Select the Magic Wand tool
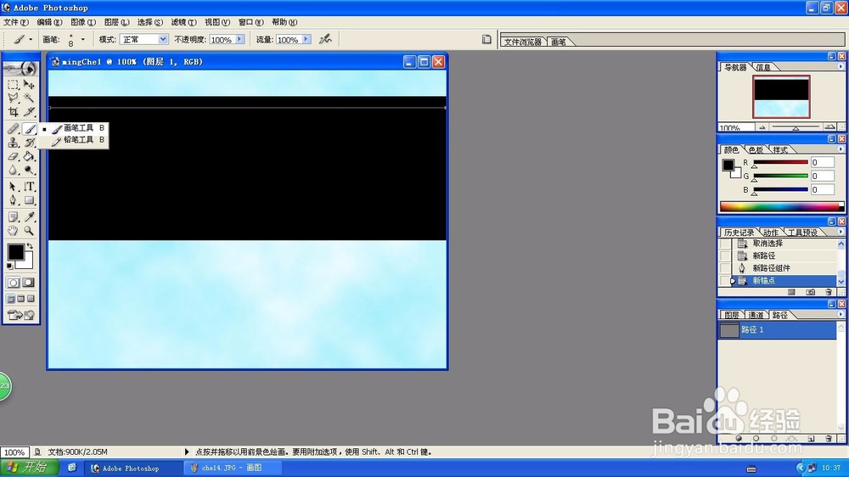This screenshot has width=849, height=477. pyautogui.click(x=29, y=98)
